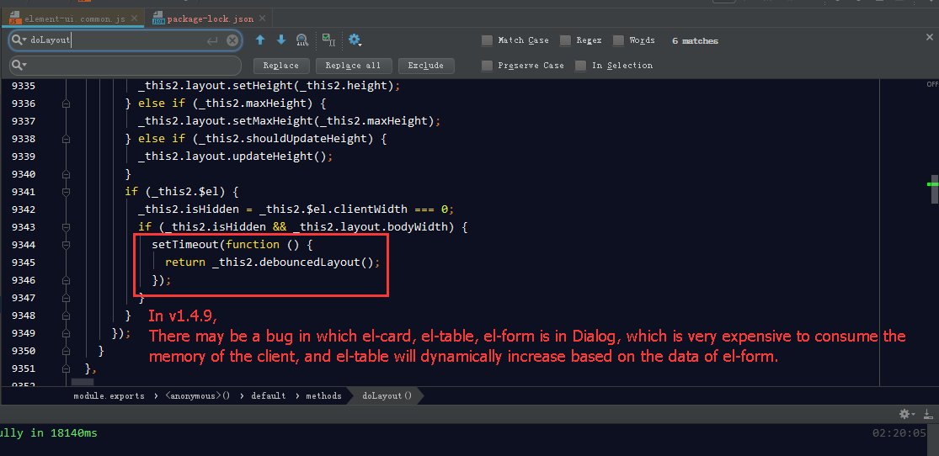
Task: Click the add selection for occurrences icon
Action: point(328,40)
